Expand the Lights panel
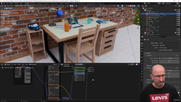Image resolution: width=181 pixels, height=102 pixels. (x=146, y=82)
